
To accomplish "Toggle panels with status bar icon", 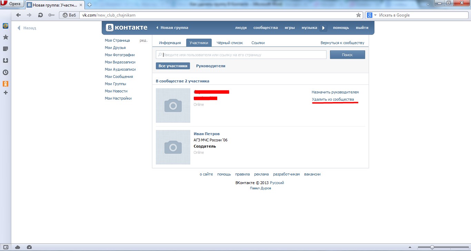I will coord(6,247).
